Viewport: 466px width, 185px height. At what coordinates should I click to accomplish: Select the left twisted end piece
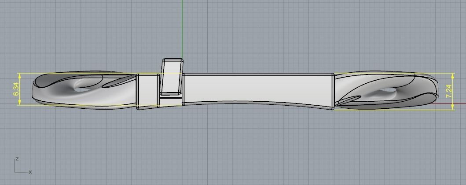[84, 90]
